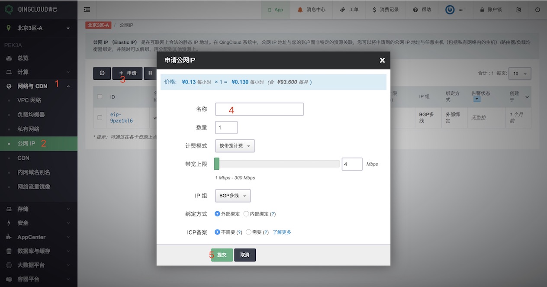Click the refresh icon button in toolbar
The height and width of the screenshot is (287, 547).
tap(102, 73)
